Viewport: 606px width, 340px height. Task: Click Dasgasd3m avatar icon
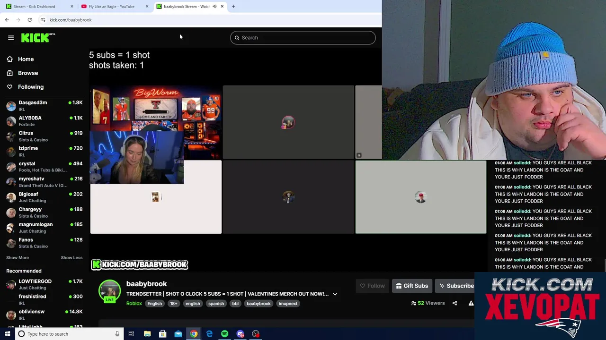point(11,106)
